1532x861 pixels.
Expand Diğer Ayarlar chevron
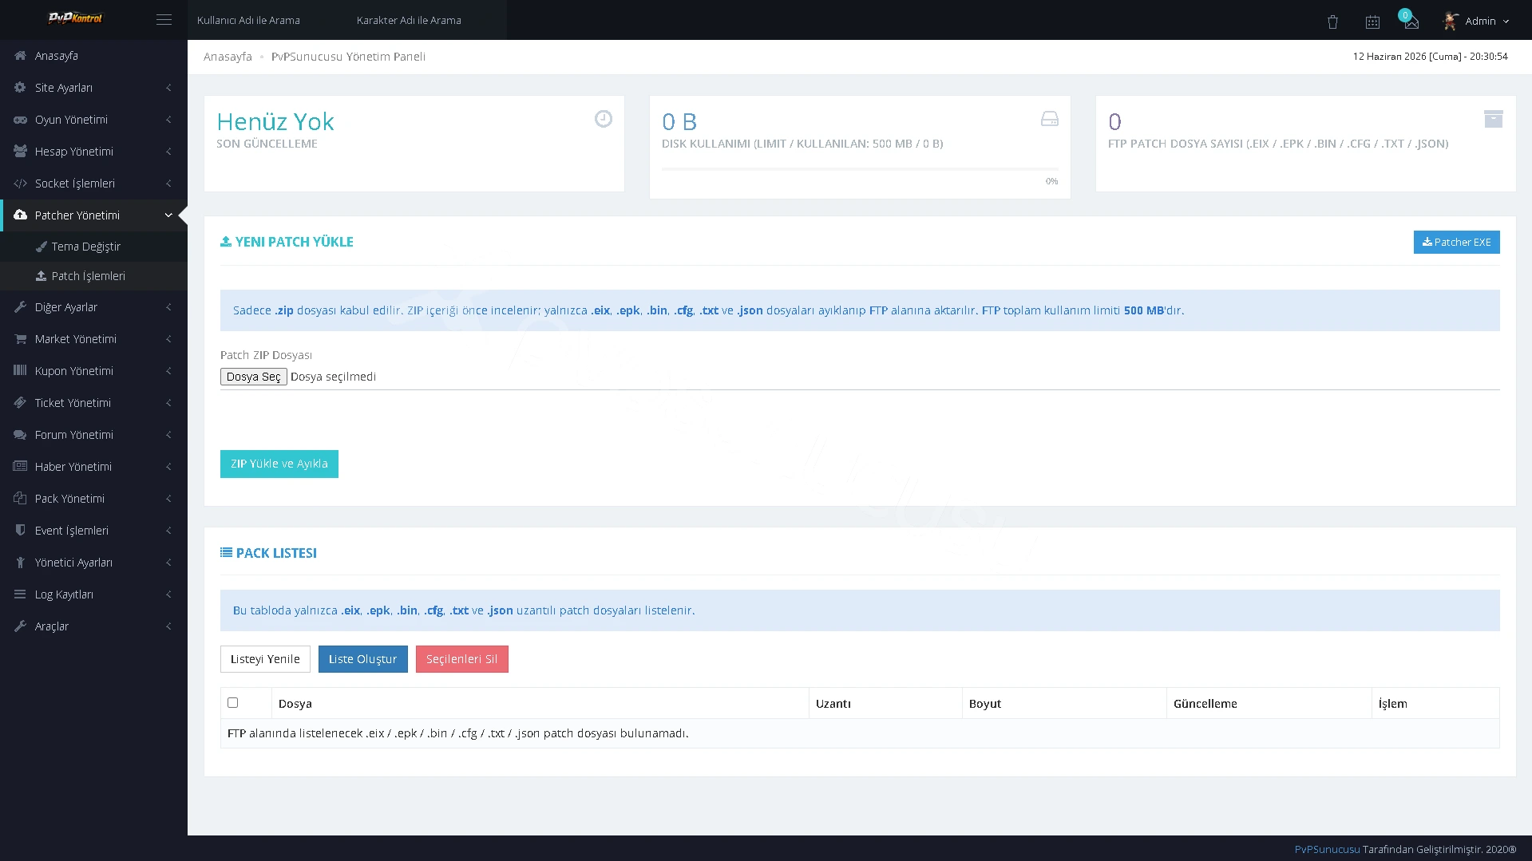168,307
